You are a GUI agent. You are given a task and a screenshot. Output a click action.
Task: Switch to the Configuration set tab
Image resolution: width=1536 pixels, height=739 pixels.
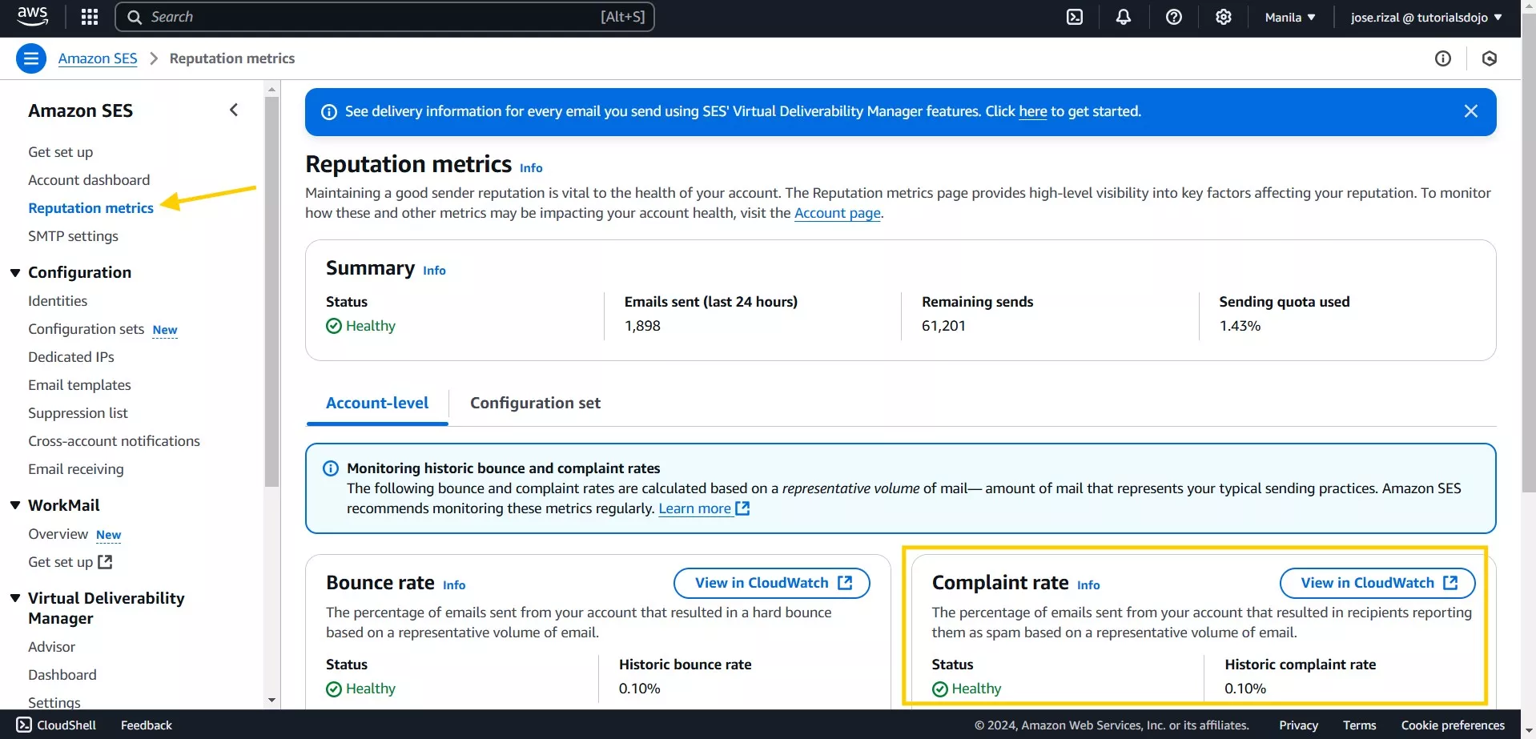pos(535,404)
